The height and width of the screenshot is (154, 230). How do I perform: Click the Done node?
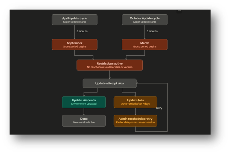(x=84, y=121)
